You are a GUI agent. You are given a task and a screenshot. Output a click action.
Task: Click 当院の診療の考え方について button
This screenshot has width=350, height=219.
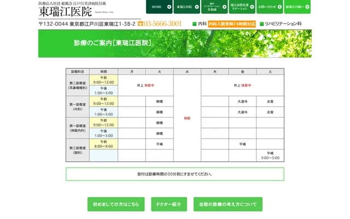[x=227, y=204]
